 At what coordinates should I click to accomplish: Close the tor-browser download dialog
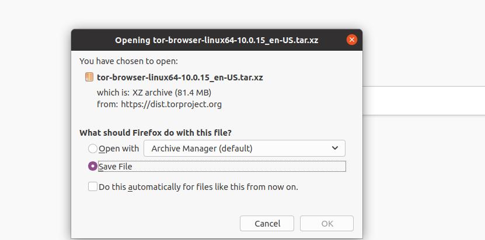[351, 40]
